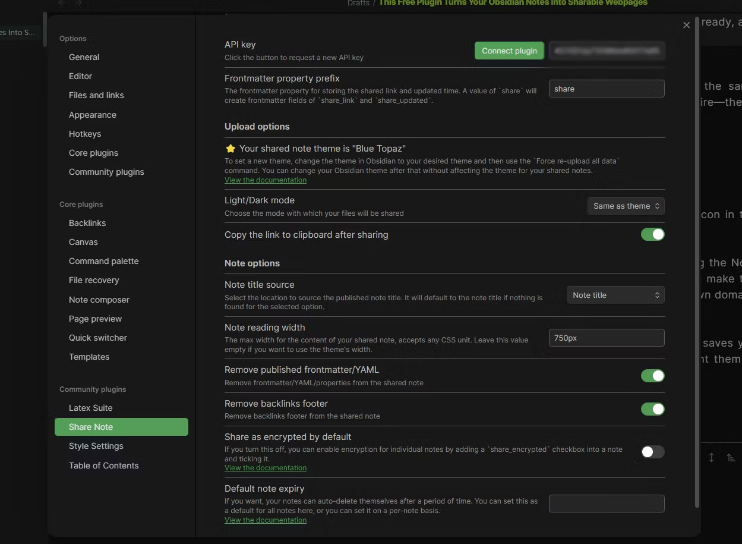Click the Connect plugin button
The width and height of the screenshot is (742, 544).
509,51
